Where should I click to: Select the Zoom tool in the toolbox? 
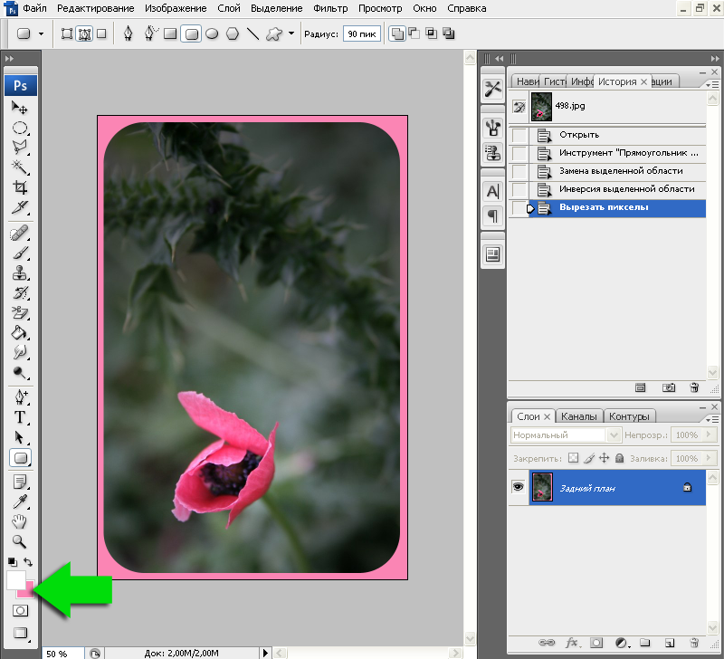tap(20, 540)
